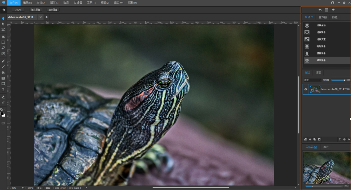Pick the Eyedropper tool
This screenshot has width=351, height=190.
3,61
